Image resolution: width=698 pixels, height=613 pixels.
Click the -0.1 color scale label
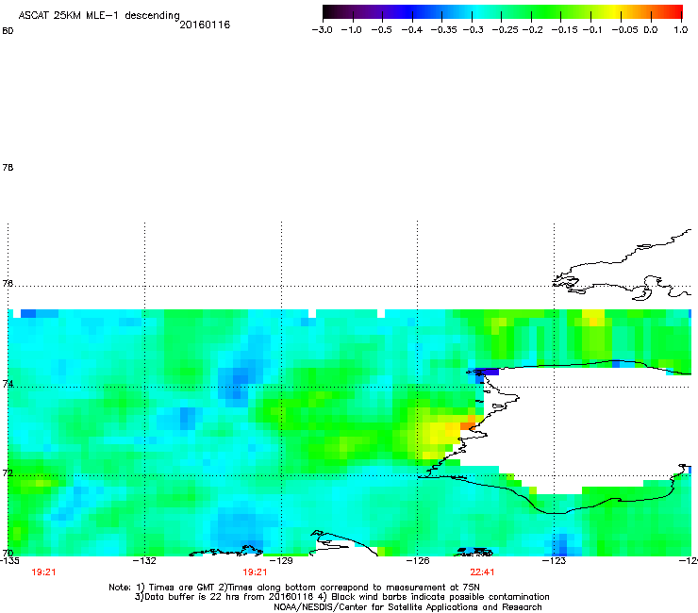point(592,30)
